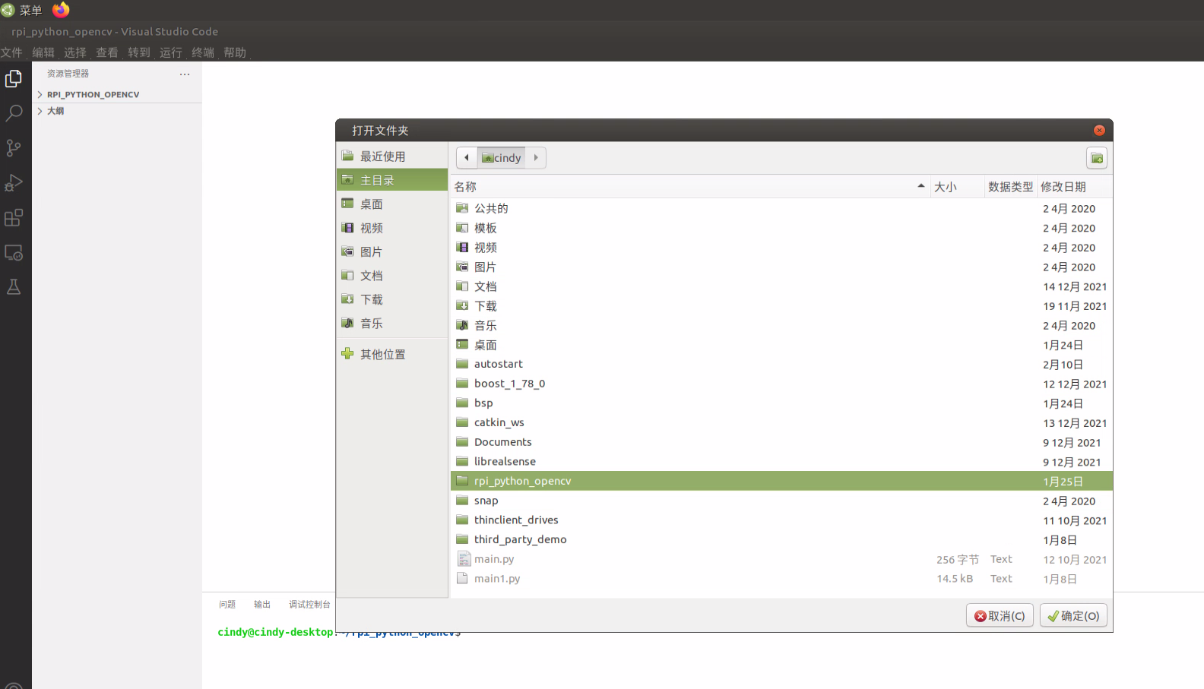This screenshot has width=1204, height=689.
Task: Click the 确定(O) button
Action: tap(1073, 615)
